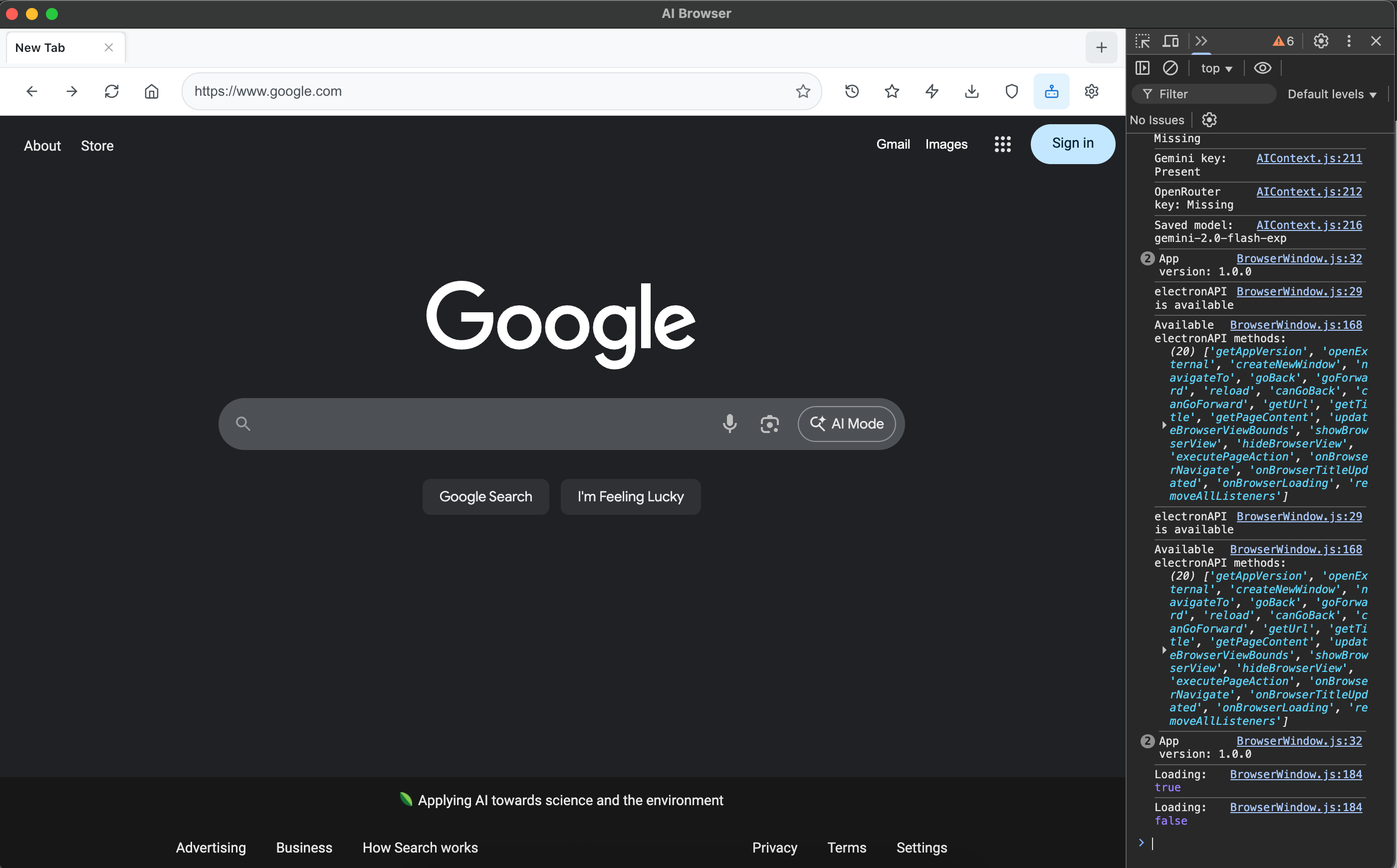This screenshot has width=1397, height=868.
Task: Click the shield privacy icon
Action: (1011, 91)
